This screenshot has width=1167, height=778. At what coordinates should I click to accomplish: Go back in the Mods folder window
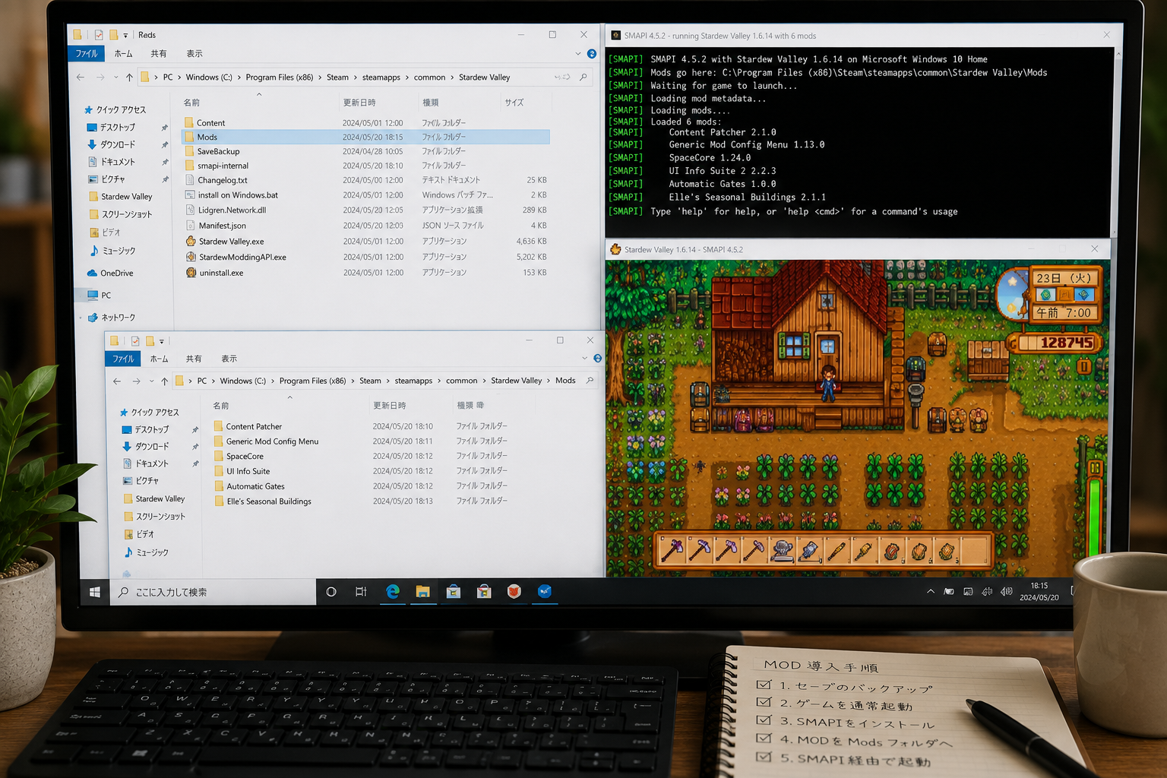[116, 381]
